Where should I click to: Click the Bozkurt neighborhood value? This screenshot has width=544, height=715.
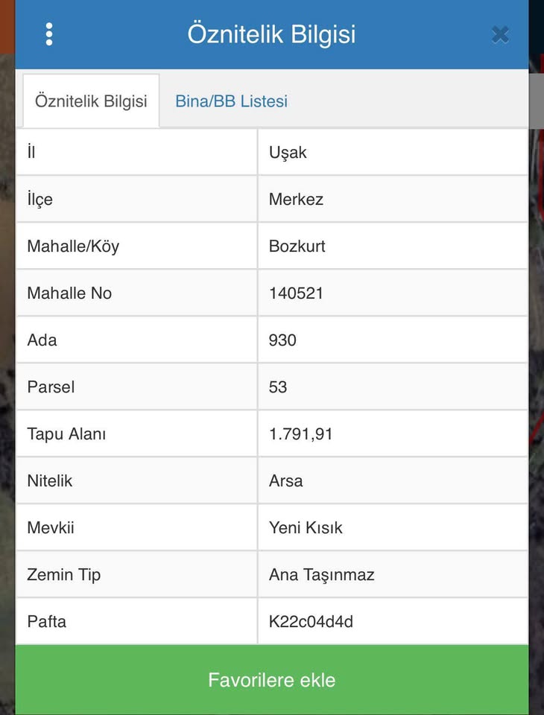click(x=297, y=247)
